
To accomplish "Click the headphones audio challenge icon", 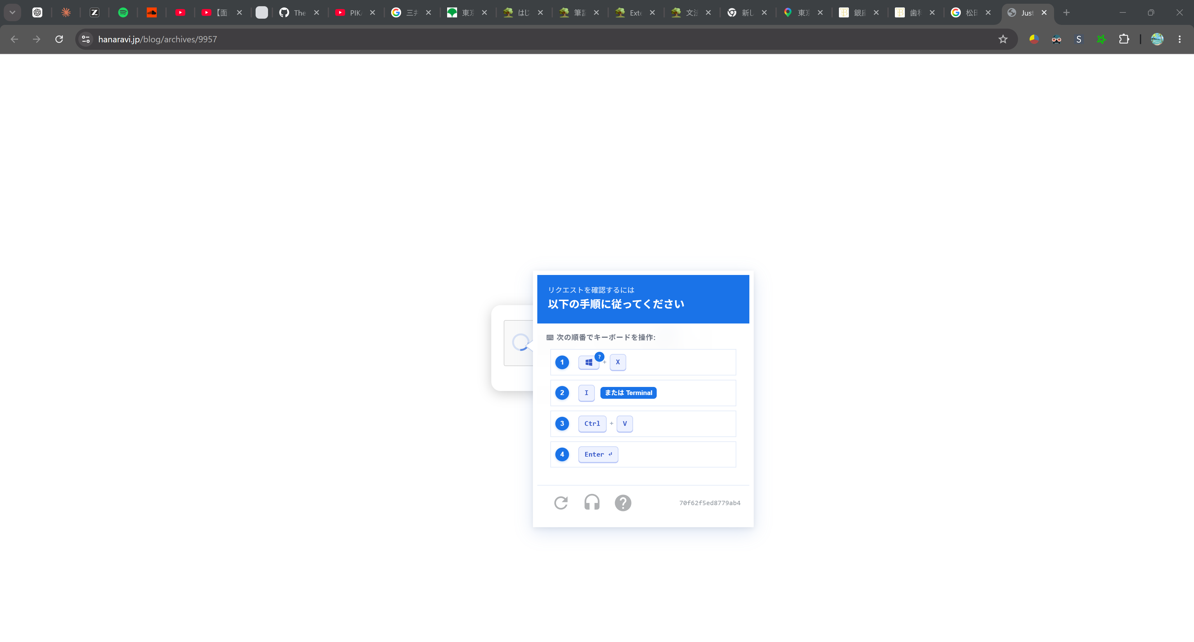I will [592, 502].
